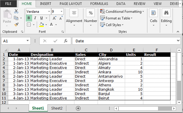Open Paste options dropdown arrow
The height and width of the screenshot is (113, 183).
7,26
